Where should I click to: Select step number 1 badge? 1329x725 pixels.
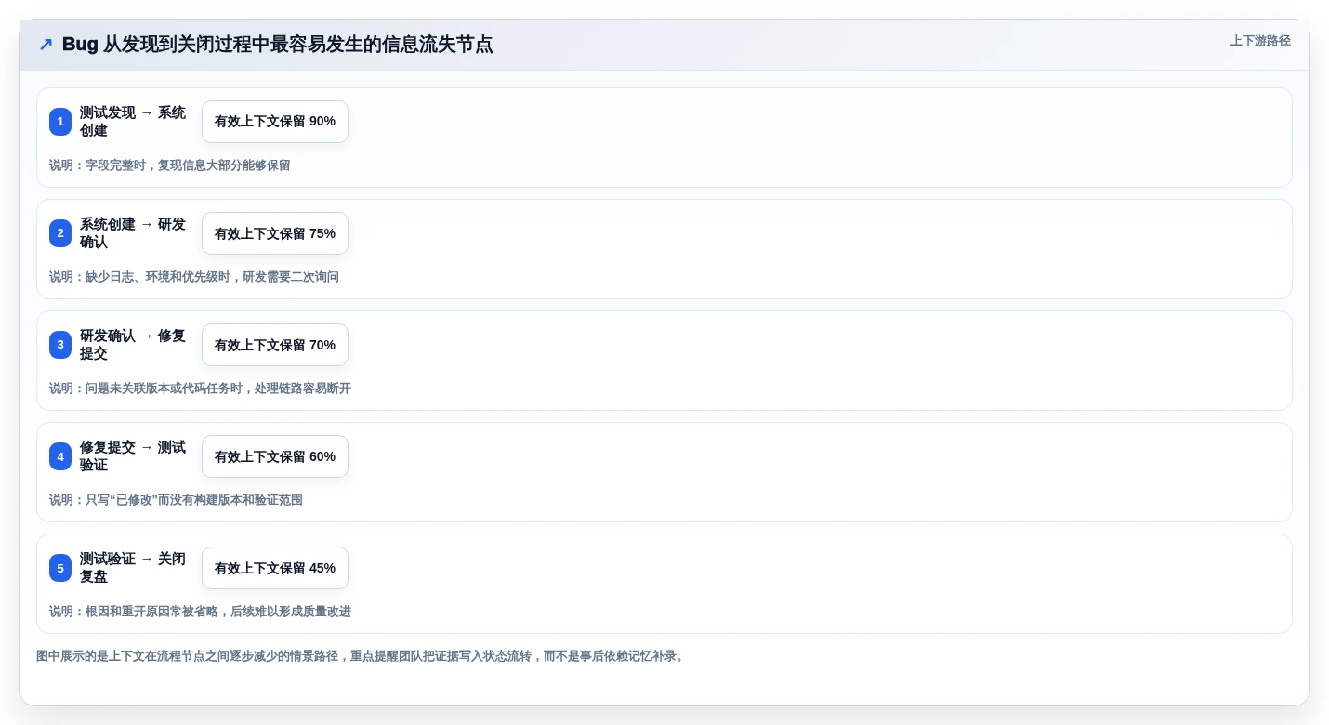(60, 122)
